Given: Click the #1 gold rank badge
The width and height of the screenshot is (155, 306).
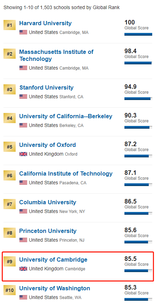Looking at the screenshot, I should click(9, 25).
